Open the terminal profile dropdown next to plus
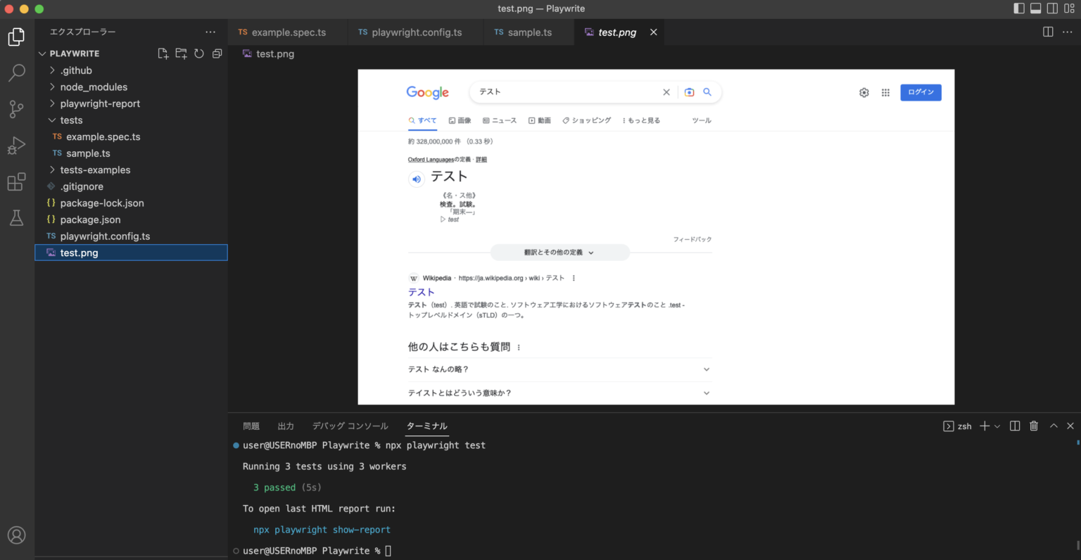 997,426
